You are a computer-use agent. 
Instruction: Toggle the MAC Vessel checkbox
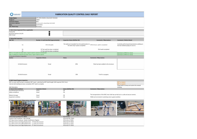point(49,35)
